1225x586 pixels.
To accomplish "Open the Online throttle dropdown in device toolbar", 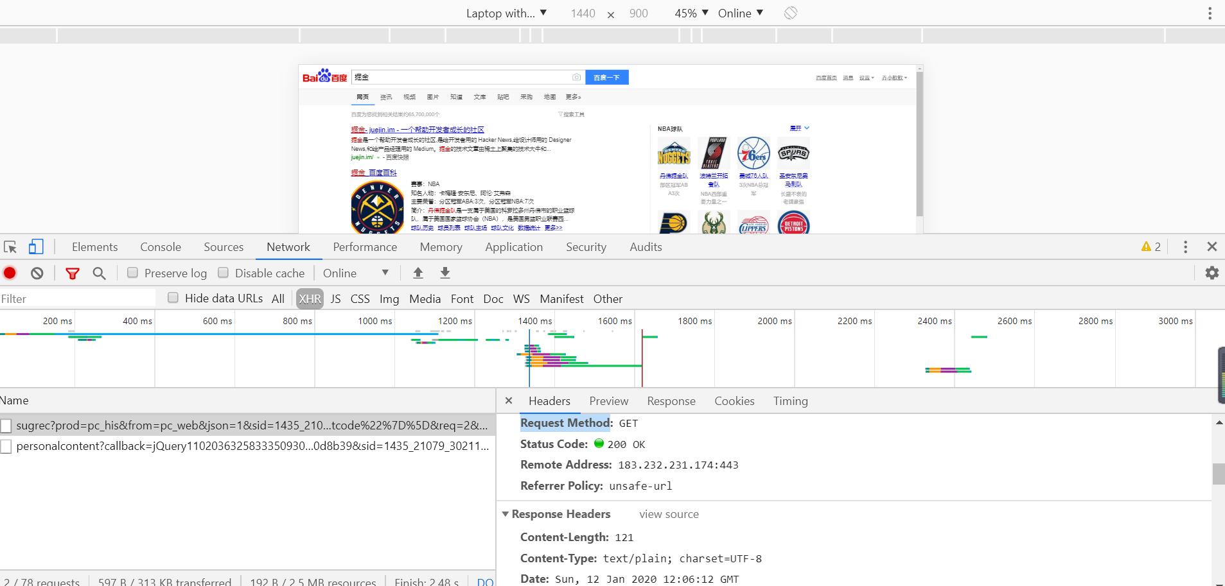I will coord(741,13).
